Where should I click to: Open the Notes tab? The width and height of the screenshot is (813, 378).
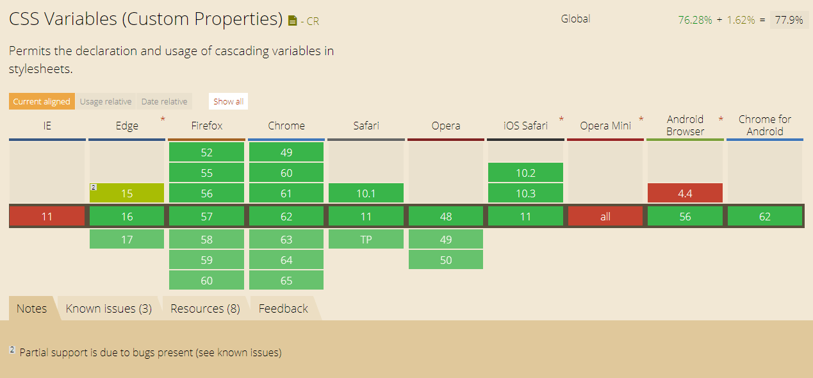tap(32, 308)
